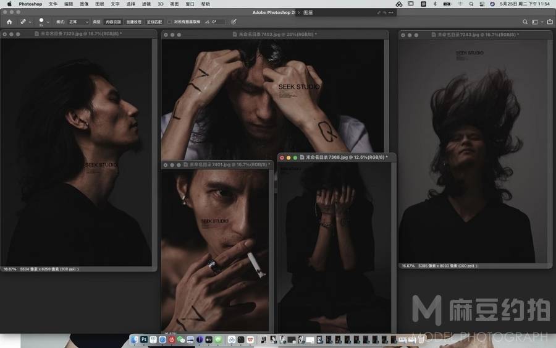Open the 帮助 menu
This screenshot has height=348, width=556.
tap(205, 4)
